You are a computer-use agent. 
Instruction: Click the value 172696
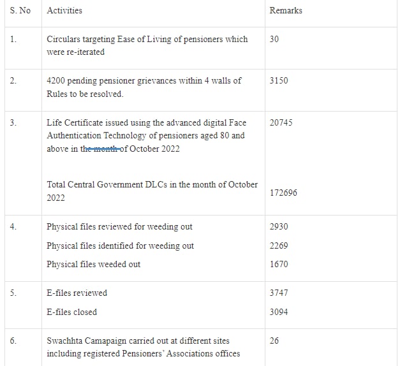(283, 193)
